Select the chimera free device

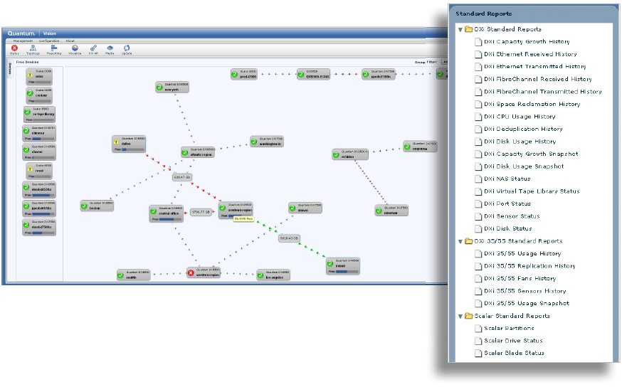point(39,134)
